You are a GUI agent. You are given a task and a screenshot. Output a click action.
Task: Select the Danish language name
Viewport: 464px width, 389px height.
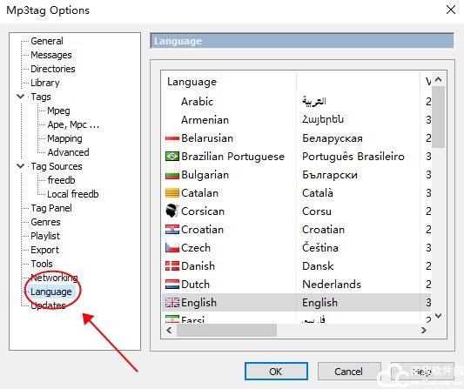[x=198, y=266]
